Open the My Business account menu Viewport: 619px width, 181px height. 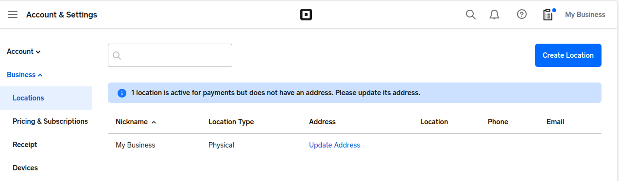[585, 15]
